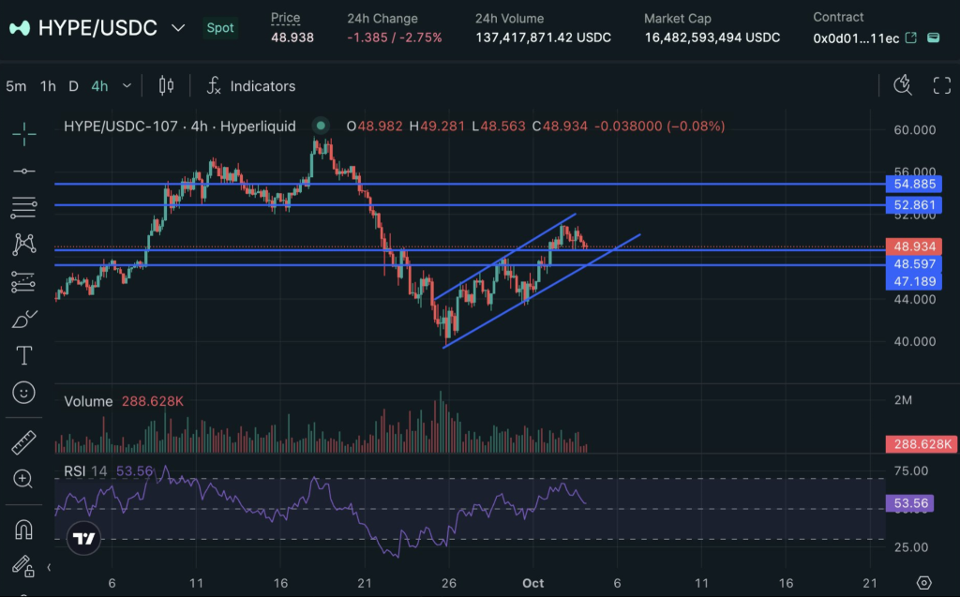The image size is (960, 597).
Task: Open chart settings gear icon
Action: pos(923,583)
